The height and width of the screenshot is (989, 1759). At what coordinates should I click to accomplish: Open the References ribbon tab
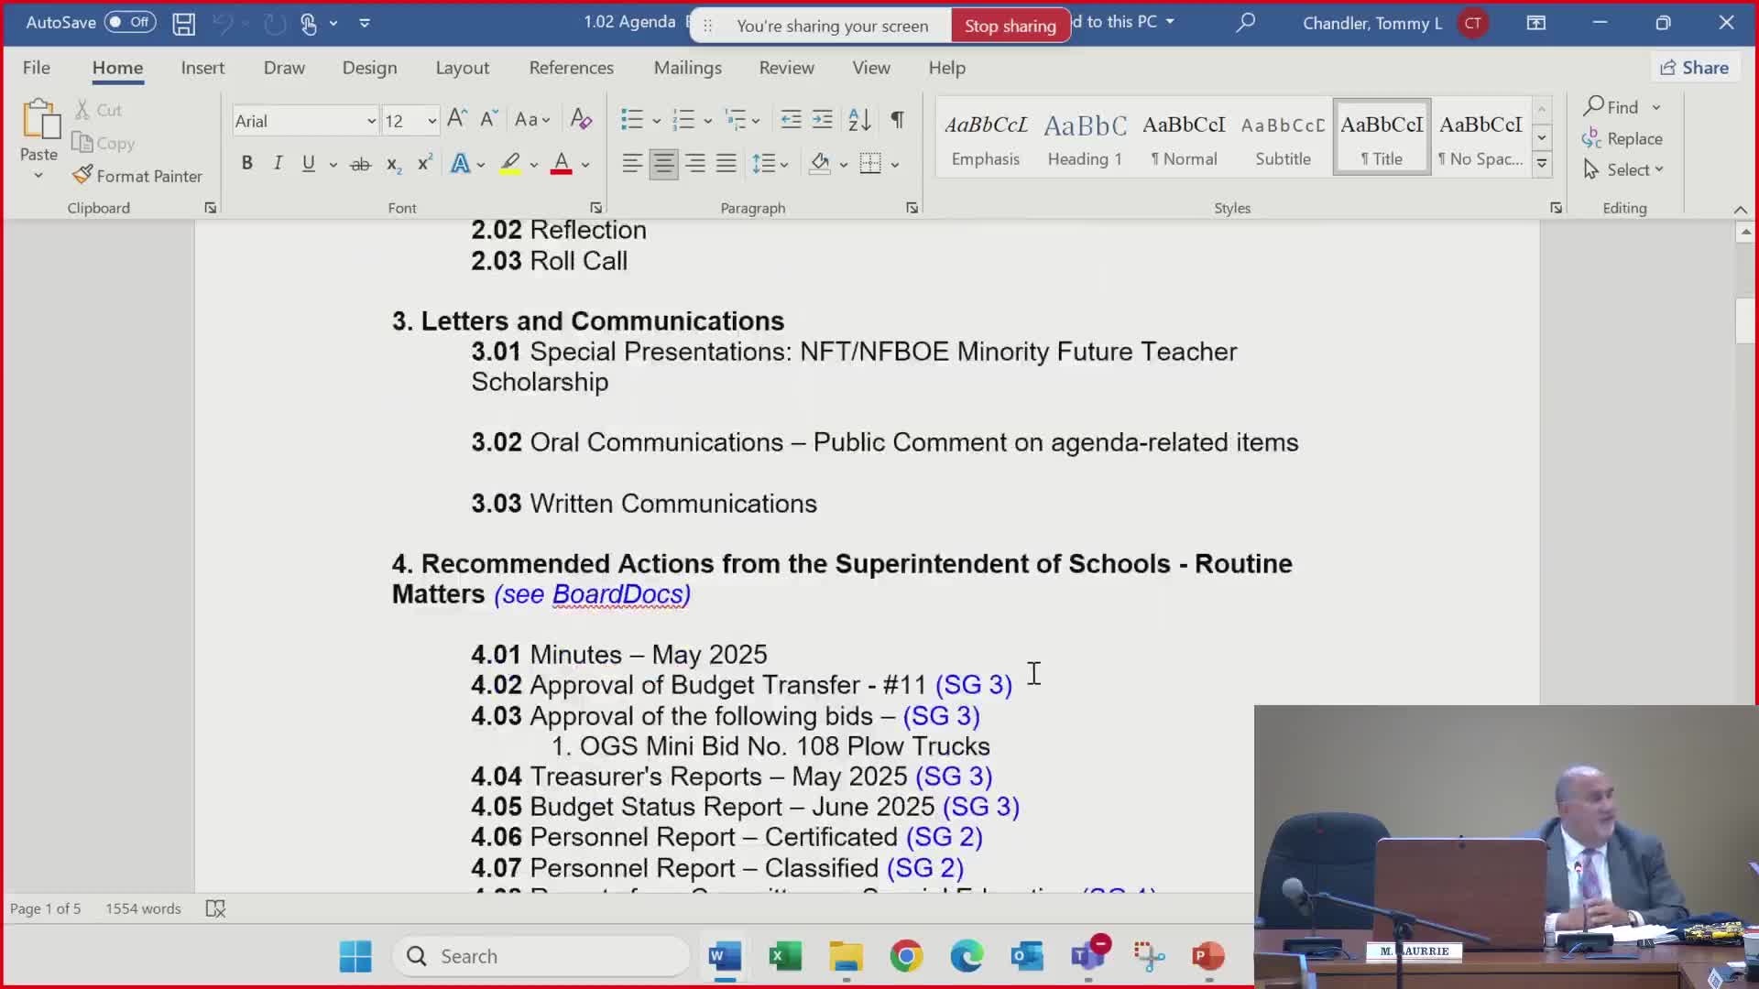(571, 68)
